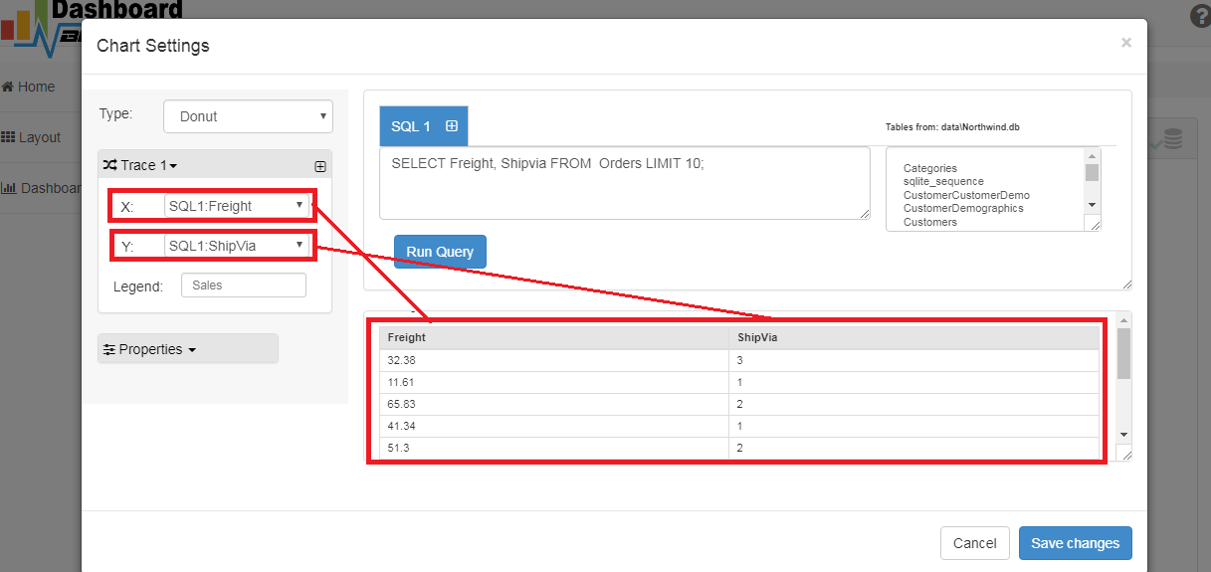Click the results scrollbar down arrow

pos(1123,435)
